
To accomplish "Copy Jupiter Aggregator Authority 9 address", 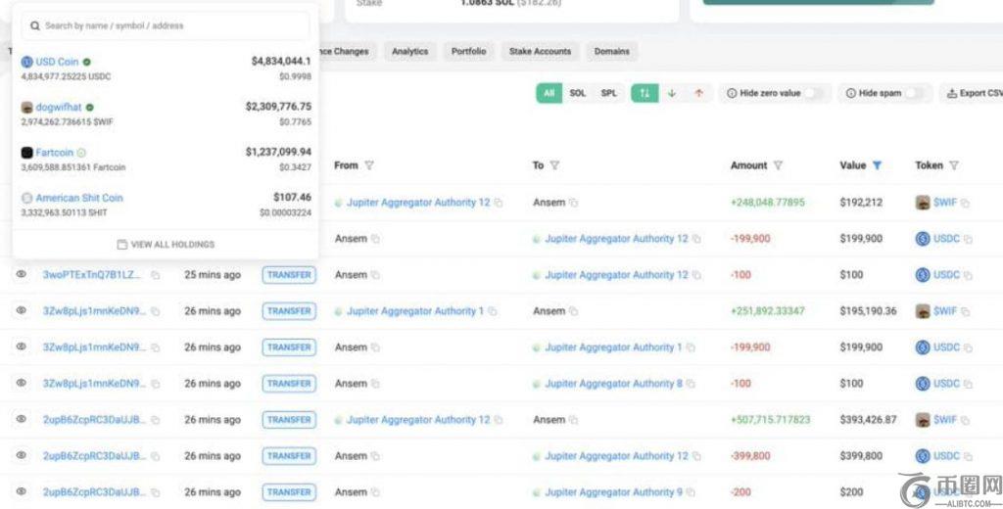I will [x=691, y=492].
